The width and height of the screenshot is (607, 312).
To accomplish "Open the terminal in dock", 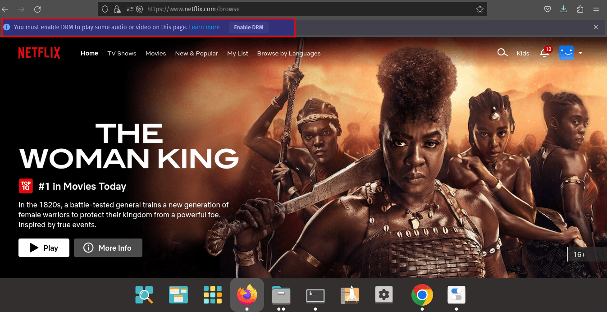I will (x=315, y=295).
